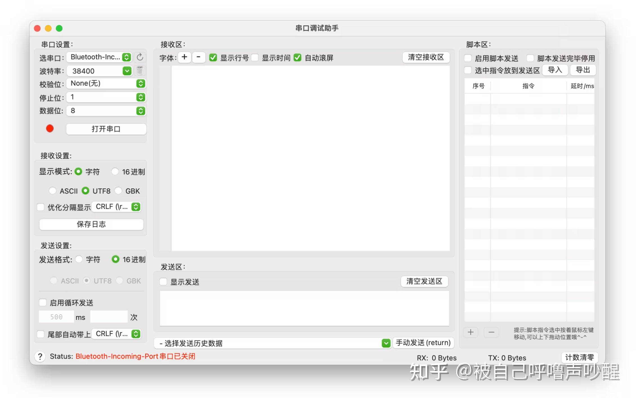
Task: Enable the 脚本发送完毕停用 checkbox
Action: click(x=530, y=58)
